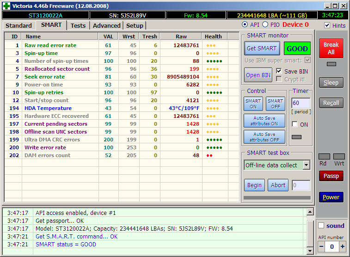Click the Wrst column header
350x257 pixels.
click(x=129, y=37)
